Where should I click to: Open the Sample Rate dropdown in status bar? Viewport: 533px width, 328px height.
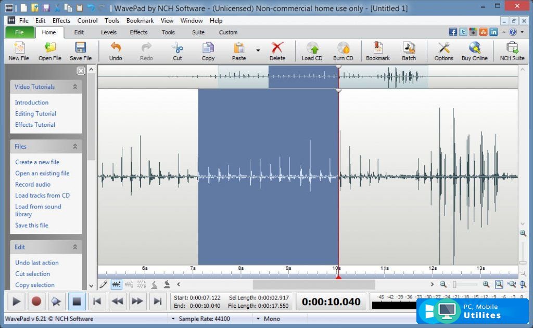173,319
